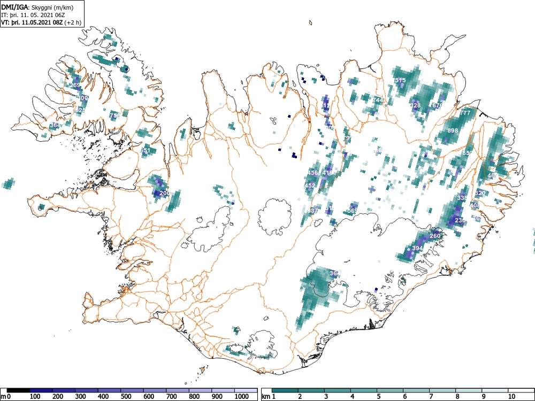Click the '756' map value label

click(115, 115)
